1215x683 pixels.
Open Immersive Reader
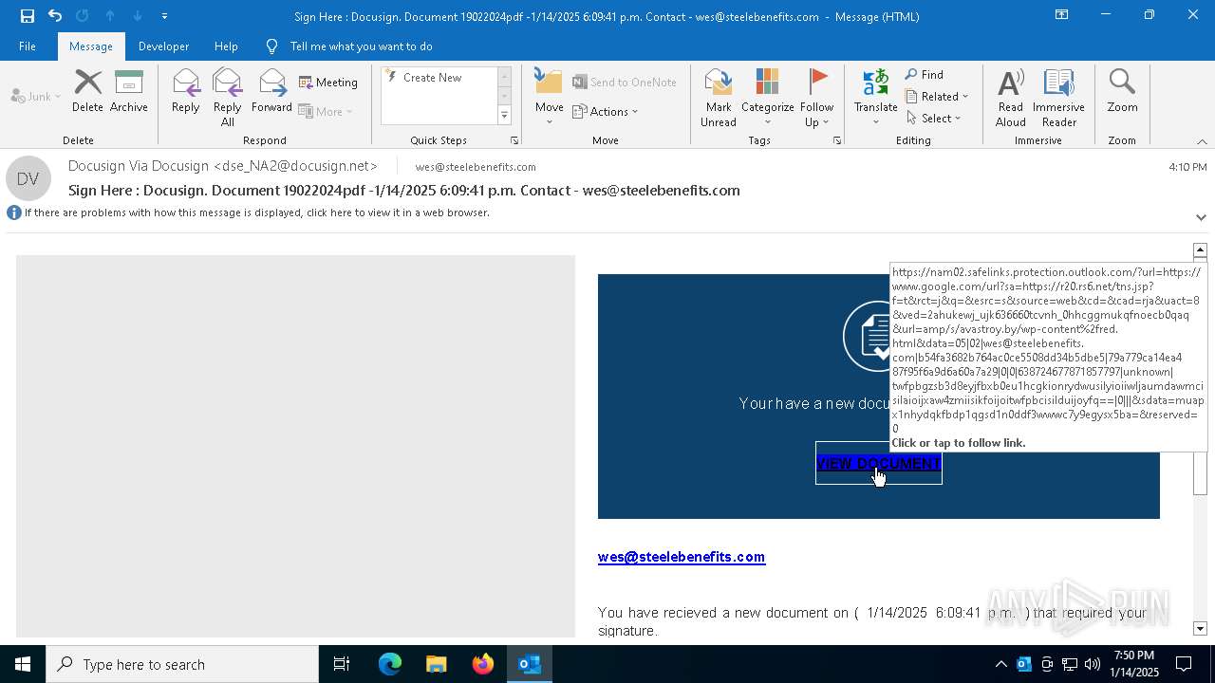pyautogui.click(x=1058, y=97)
